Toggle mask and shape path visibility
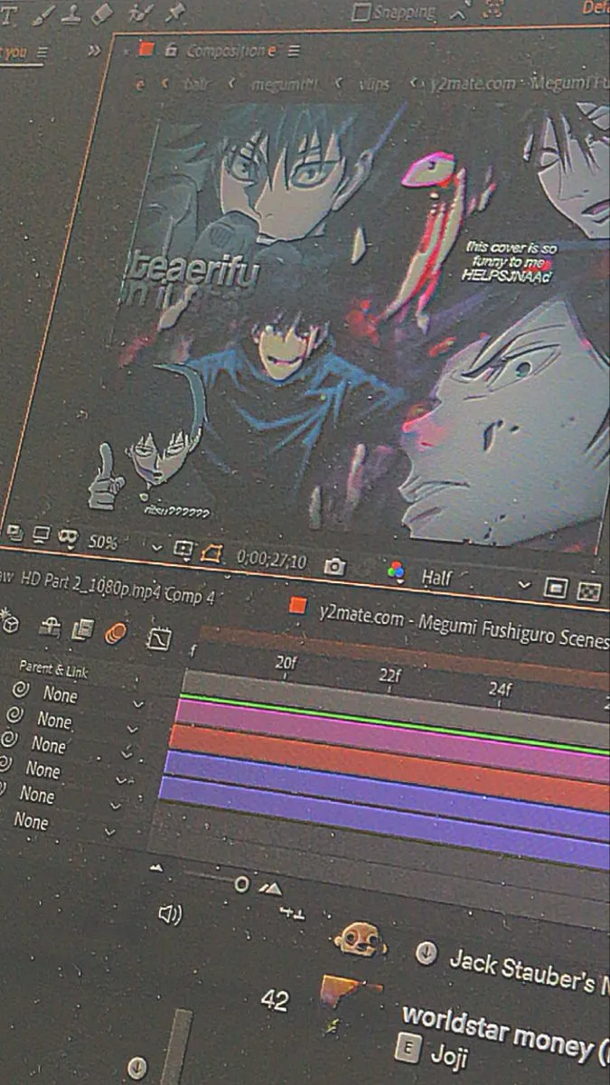 pyautogui.click(x=68, y=538)
